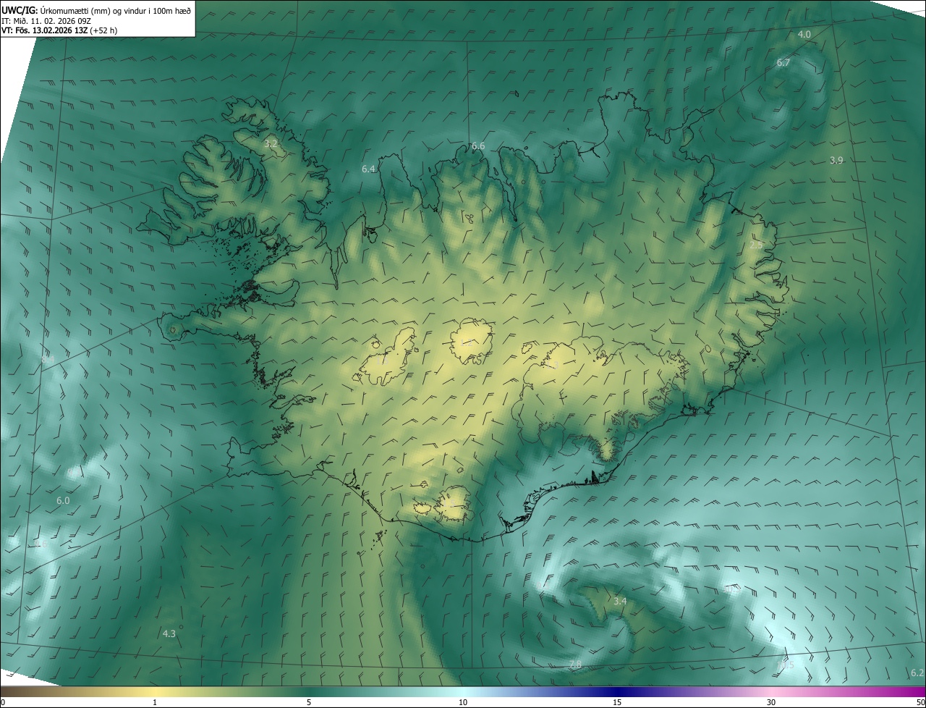Viewport: 926px width, 708px height.
Task: Click the color scale tick label 30
Action: point(771,702)
